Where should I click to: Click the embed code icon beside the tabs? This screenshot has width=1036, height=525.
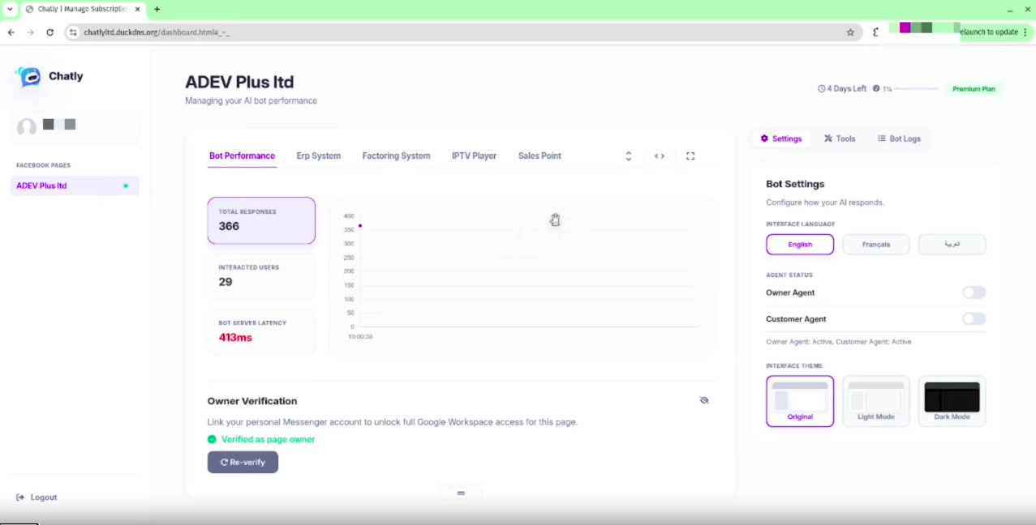(x=660, y=156)
